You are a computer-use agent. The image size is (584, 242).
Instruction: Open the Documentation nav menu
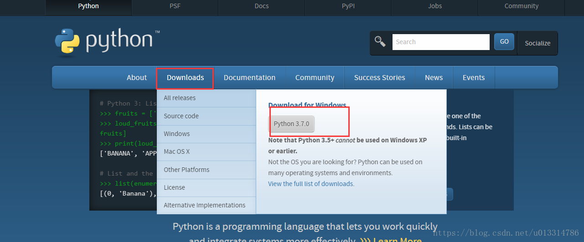tap(249, 78)
